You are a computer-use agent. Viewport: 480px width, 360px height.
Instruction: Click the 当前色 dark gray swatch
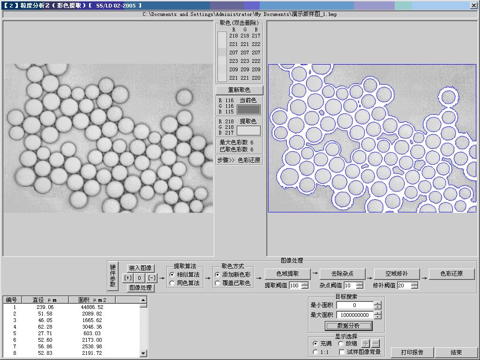point(248,110)
